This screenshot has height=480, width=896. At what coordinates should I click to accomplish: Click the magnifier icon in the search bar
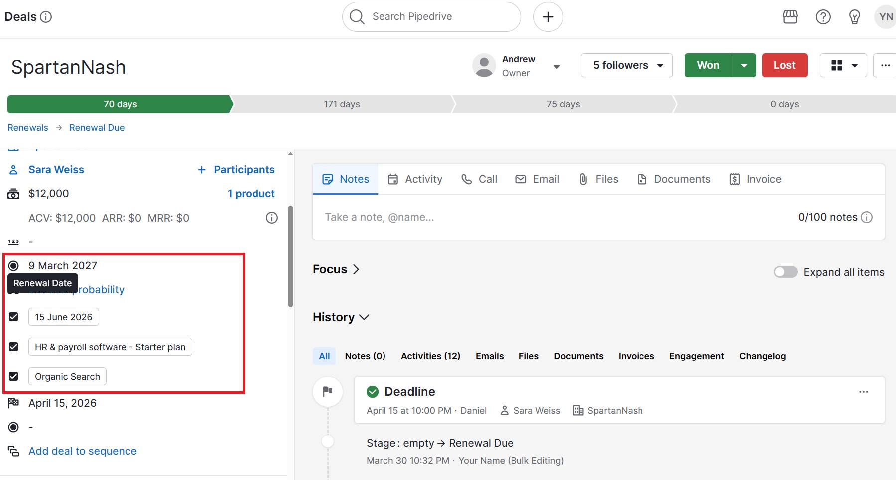(357, 17)
